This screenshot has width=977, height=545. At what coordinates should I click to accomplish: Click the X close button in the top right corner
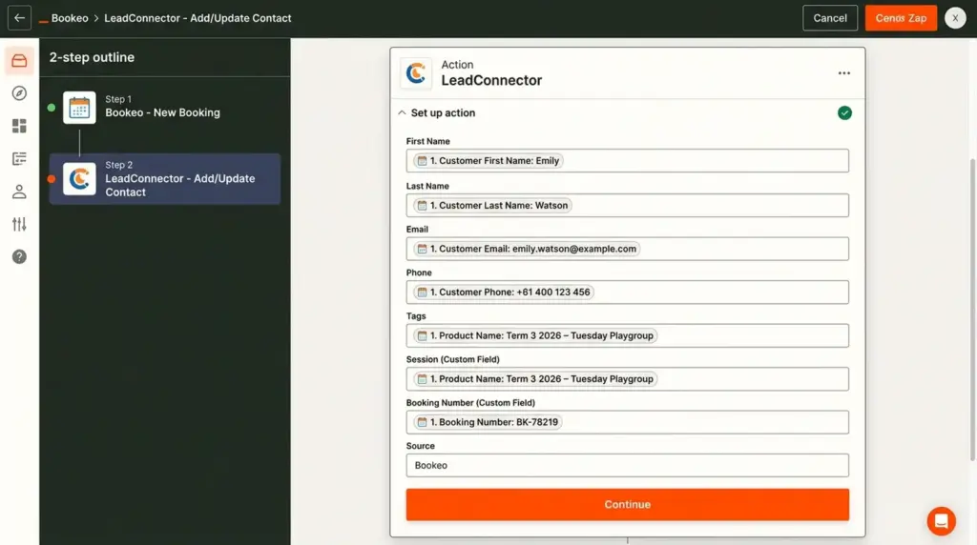954,18
